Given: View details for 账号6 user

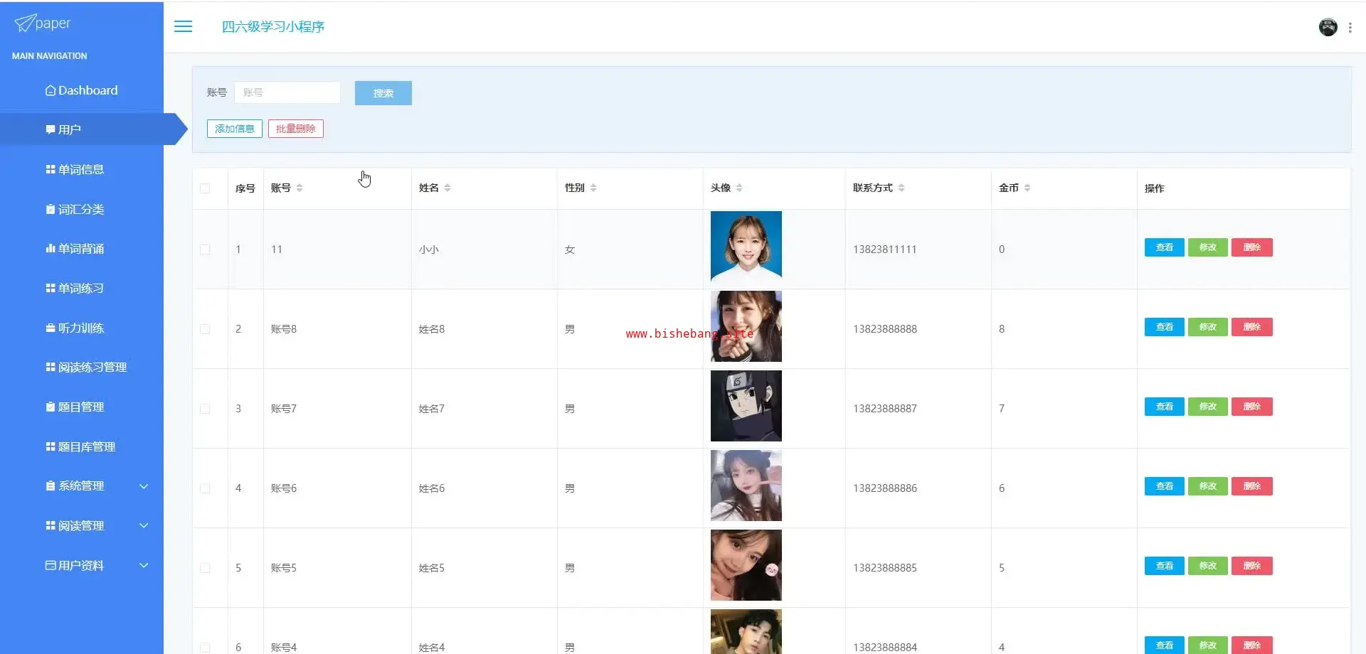Looking at the screenshot, I should tap(1165, 486).
